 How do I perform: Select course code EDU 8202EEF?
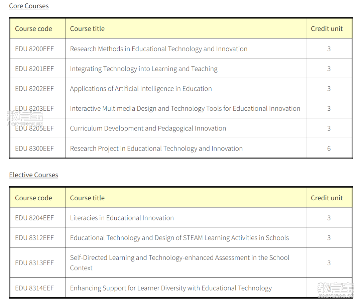[x=34, y=89]
